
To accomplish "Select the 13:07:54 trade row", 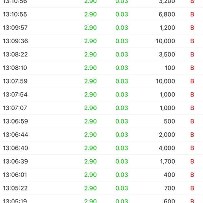I will click(x=101, y=94).
